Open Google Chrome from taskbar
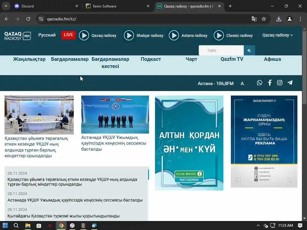 (61, 226)
